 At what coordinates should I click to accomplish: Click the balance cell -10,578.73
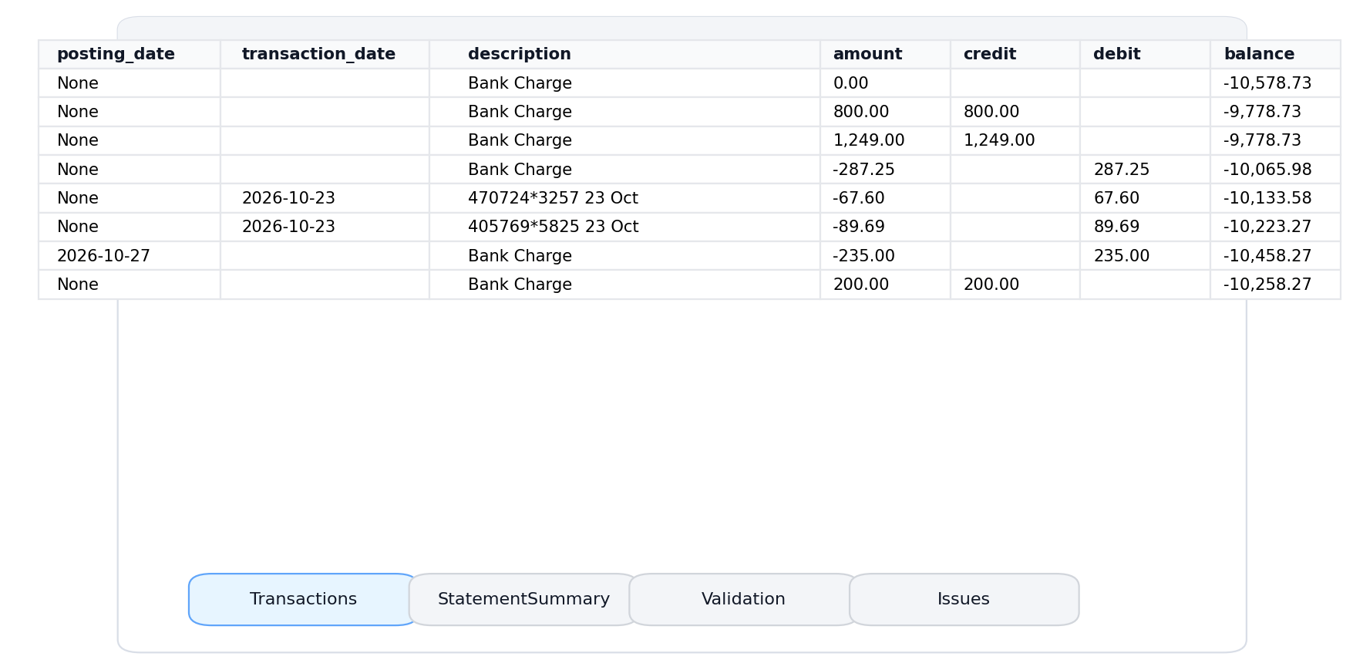tap(1275, 83)
